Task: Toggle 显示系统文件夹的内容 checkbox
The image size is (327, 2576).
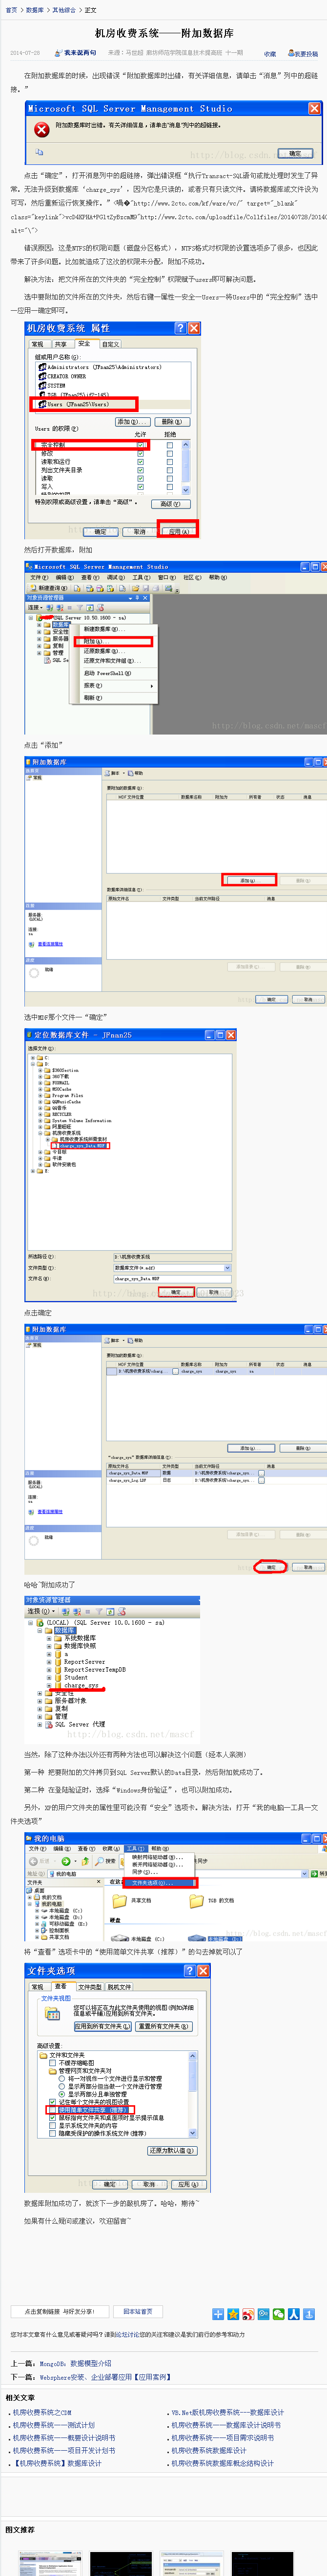Action: click(x=53, y=2126)
